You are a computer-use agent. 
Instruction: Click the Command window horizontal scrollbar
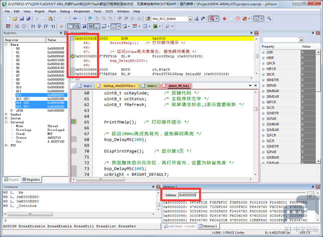pyautogui.click(x=30, y=214)
